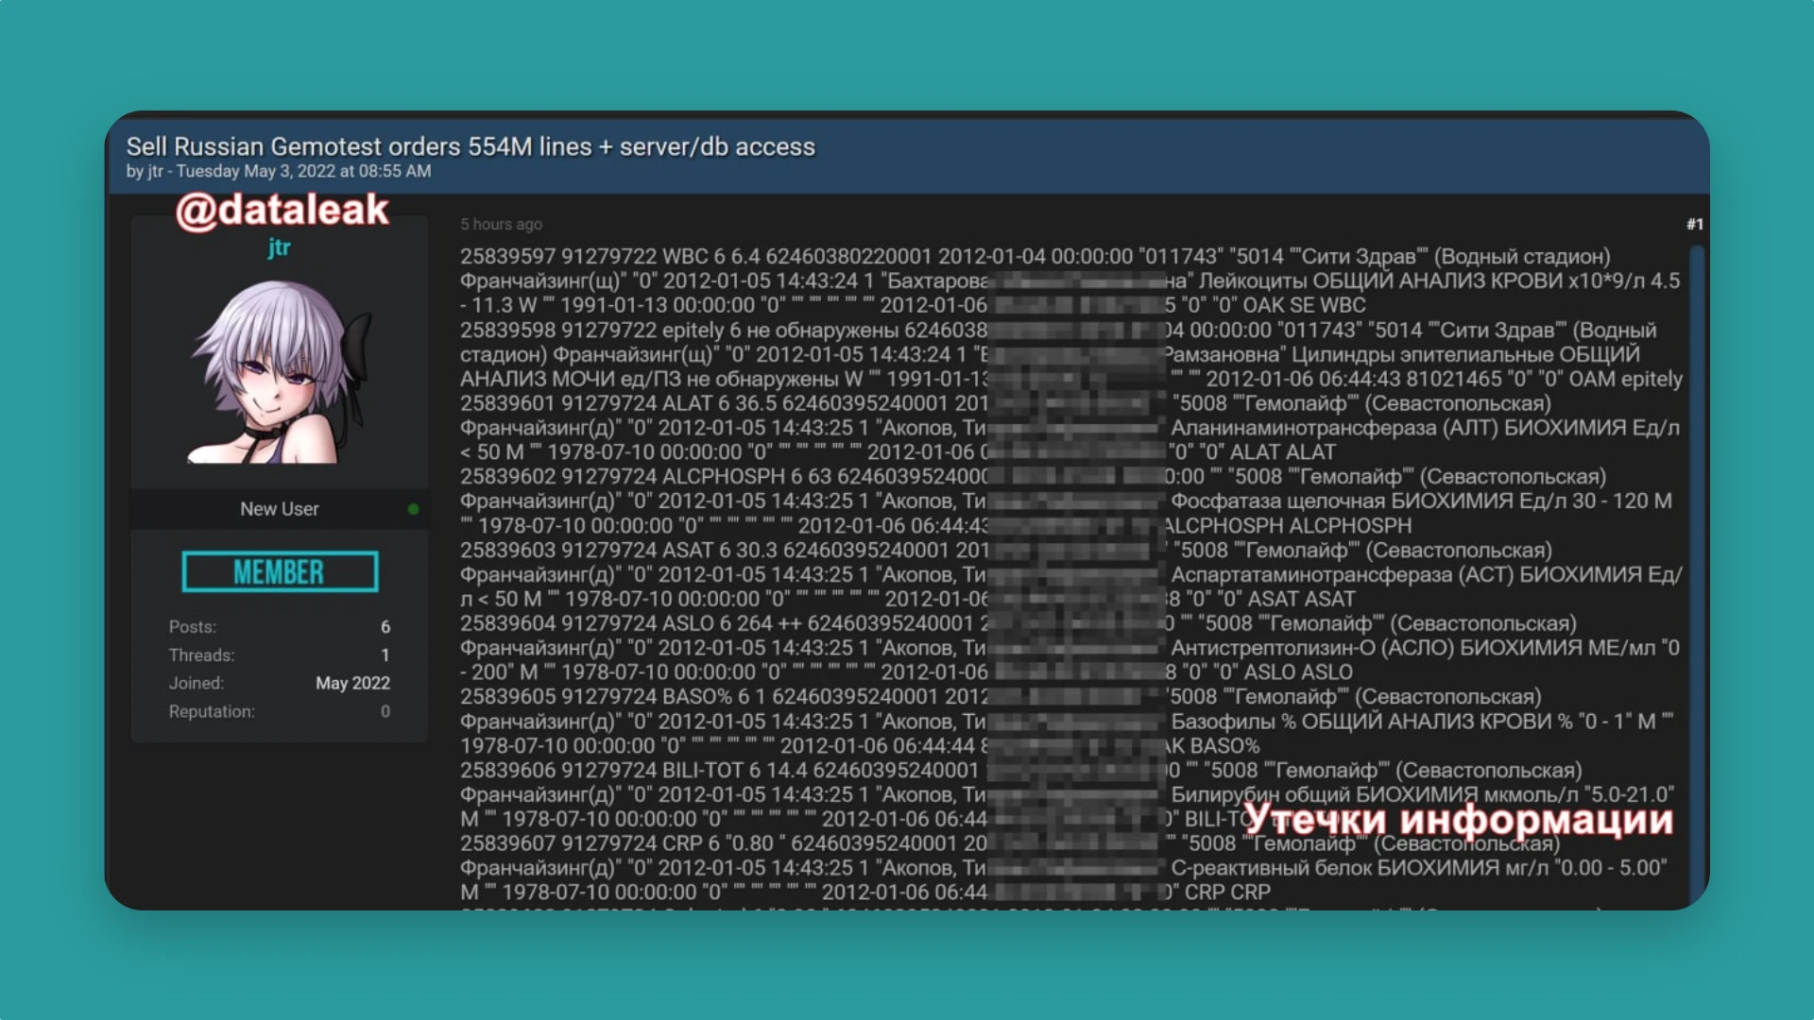Click the Reputation score value
This screenshot has height=1020, width=1814.
click(386, 710)
